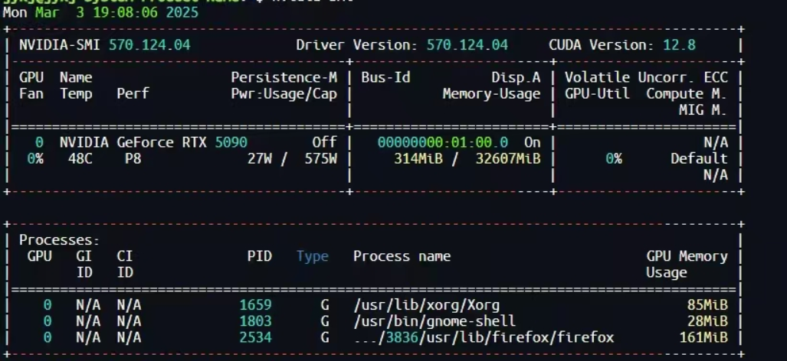Click the firefox process path
787x361 pixels.
click(484, 337)
